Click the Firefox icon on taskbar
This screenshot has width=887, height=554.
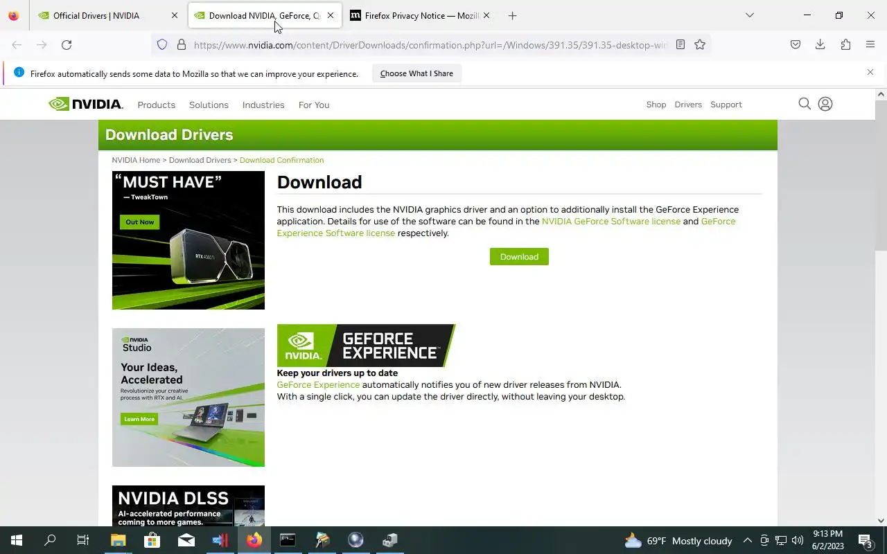254,540
